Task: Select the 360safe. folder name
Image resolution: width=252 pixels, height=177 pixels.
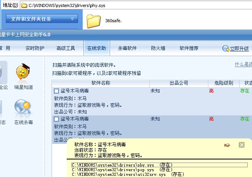Action: [113, 21]
